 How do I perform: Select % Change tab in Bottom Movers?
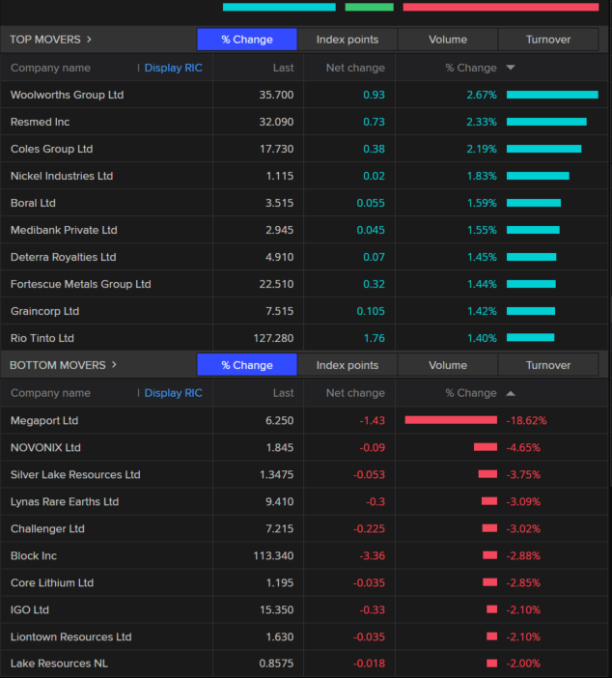click(x=247, y=365)
